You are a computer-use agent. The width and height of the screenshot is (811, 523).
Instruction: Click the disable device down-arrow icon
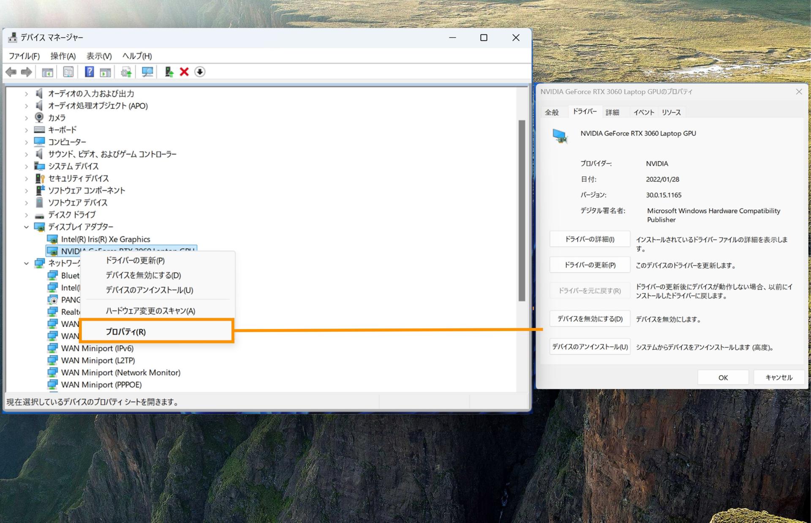pyautogui.click(x=200, y=72)
